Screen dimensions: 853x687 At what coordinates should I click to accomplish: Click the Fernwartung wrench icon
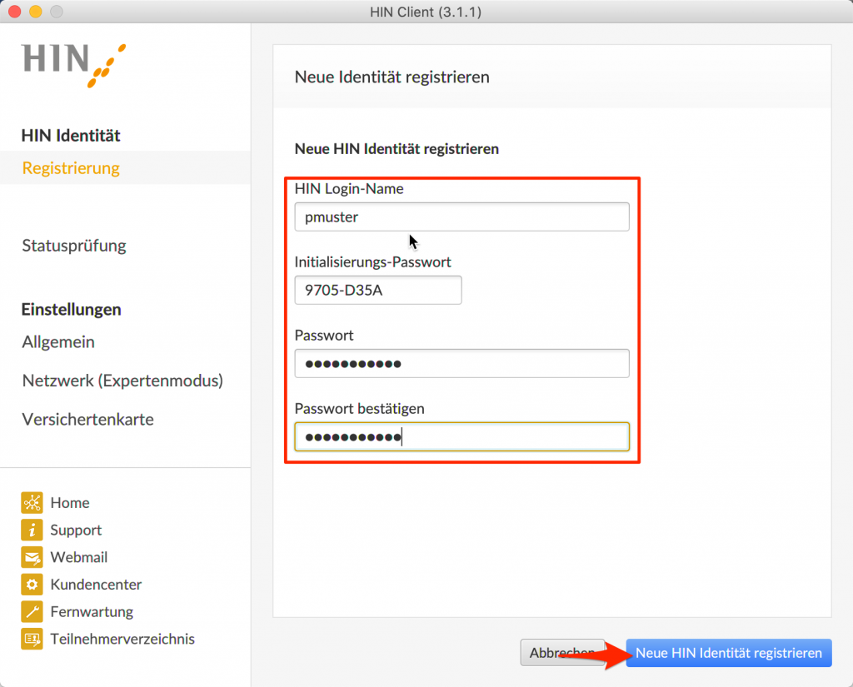point(32,611)
